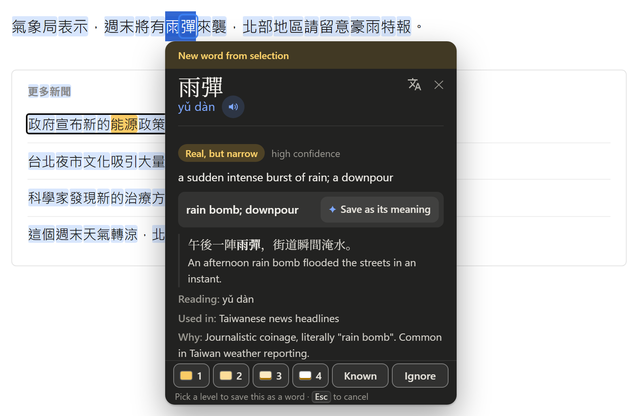The image size is (638, 416).
Task: Open headline starting 科學家發現
Action: coord(96,198)
